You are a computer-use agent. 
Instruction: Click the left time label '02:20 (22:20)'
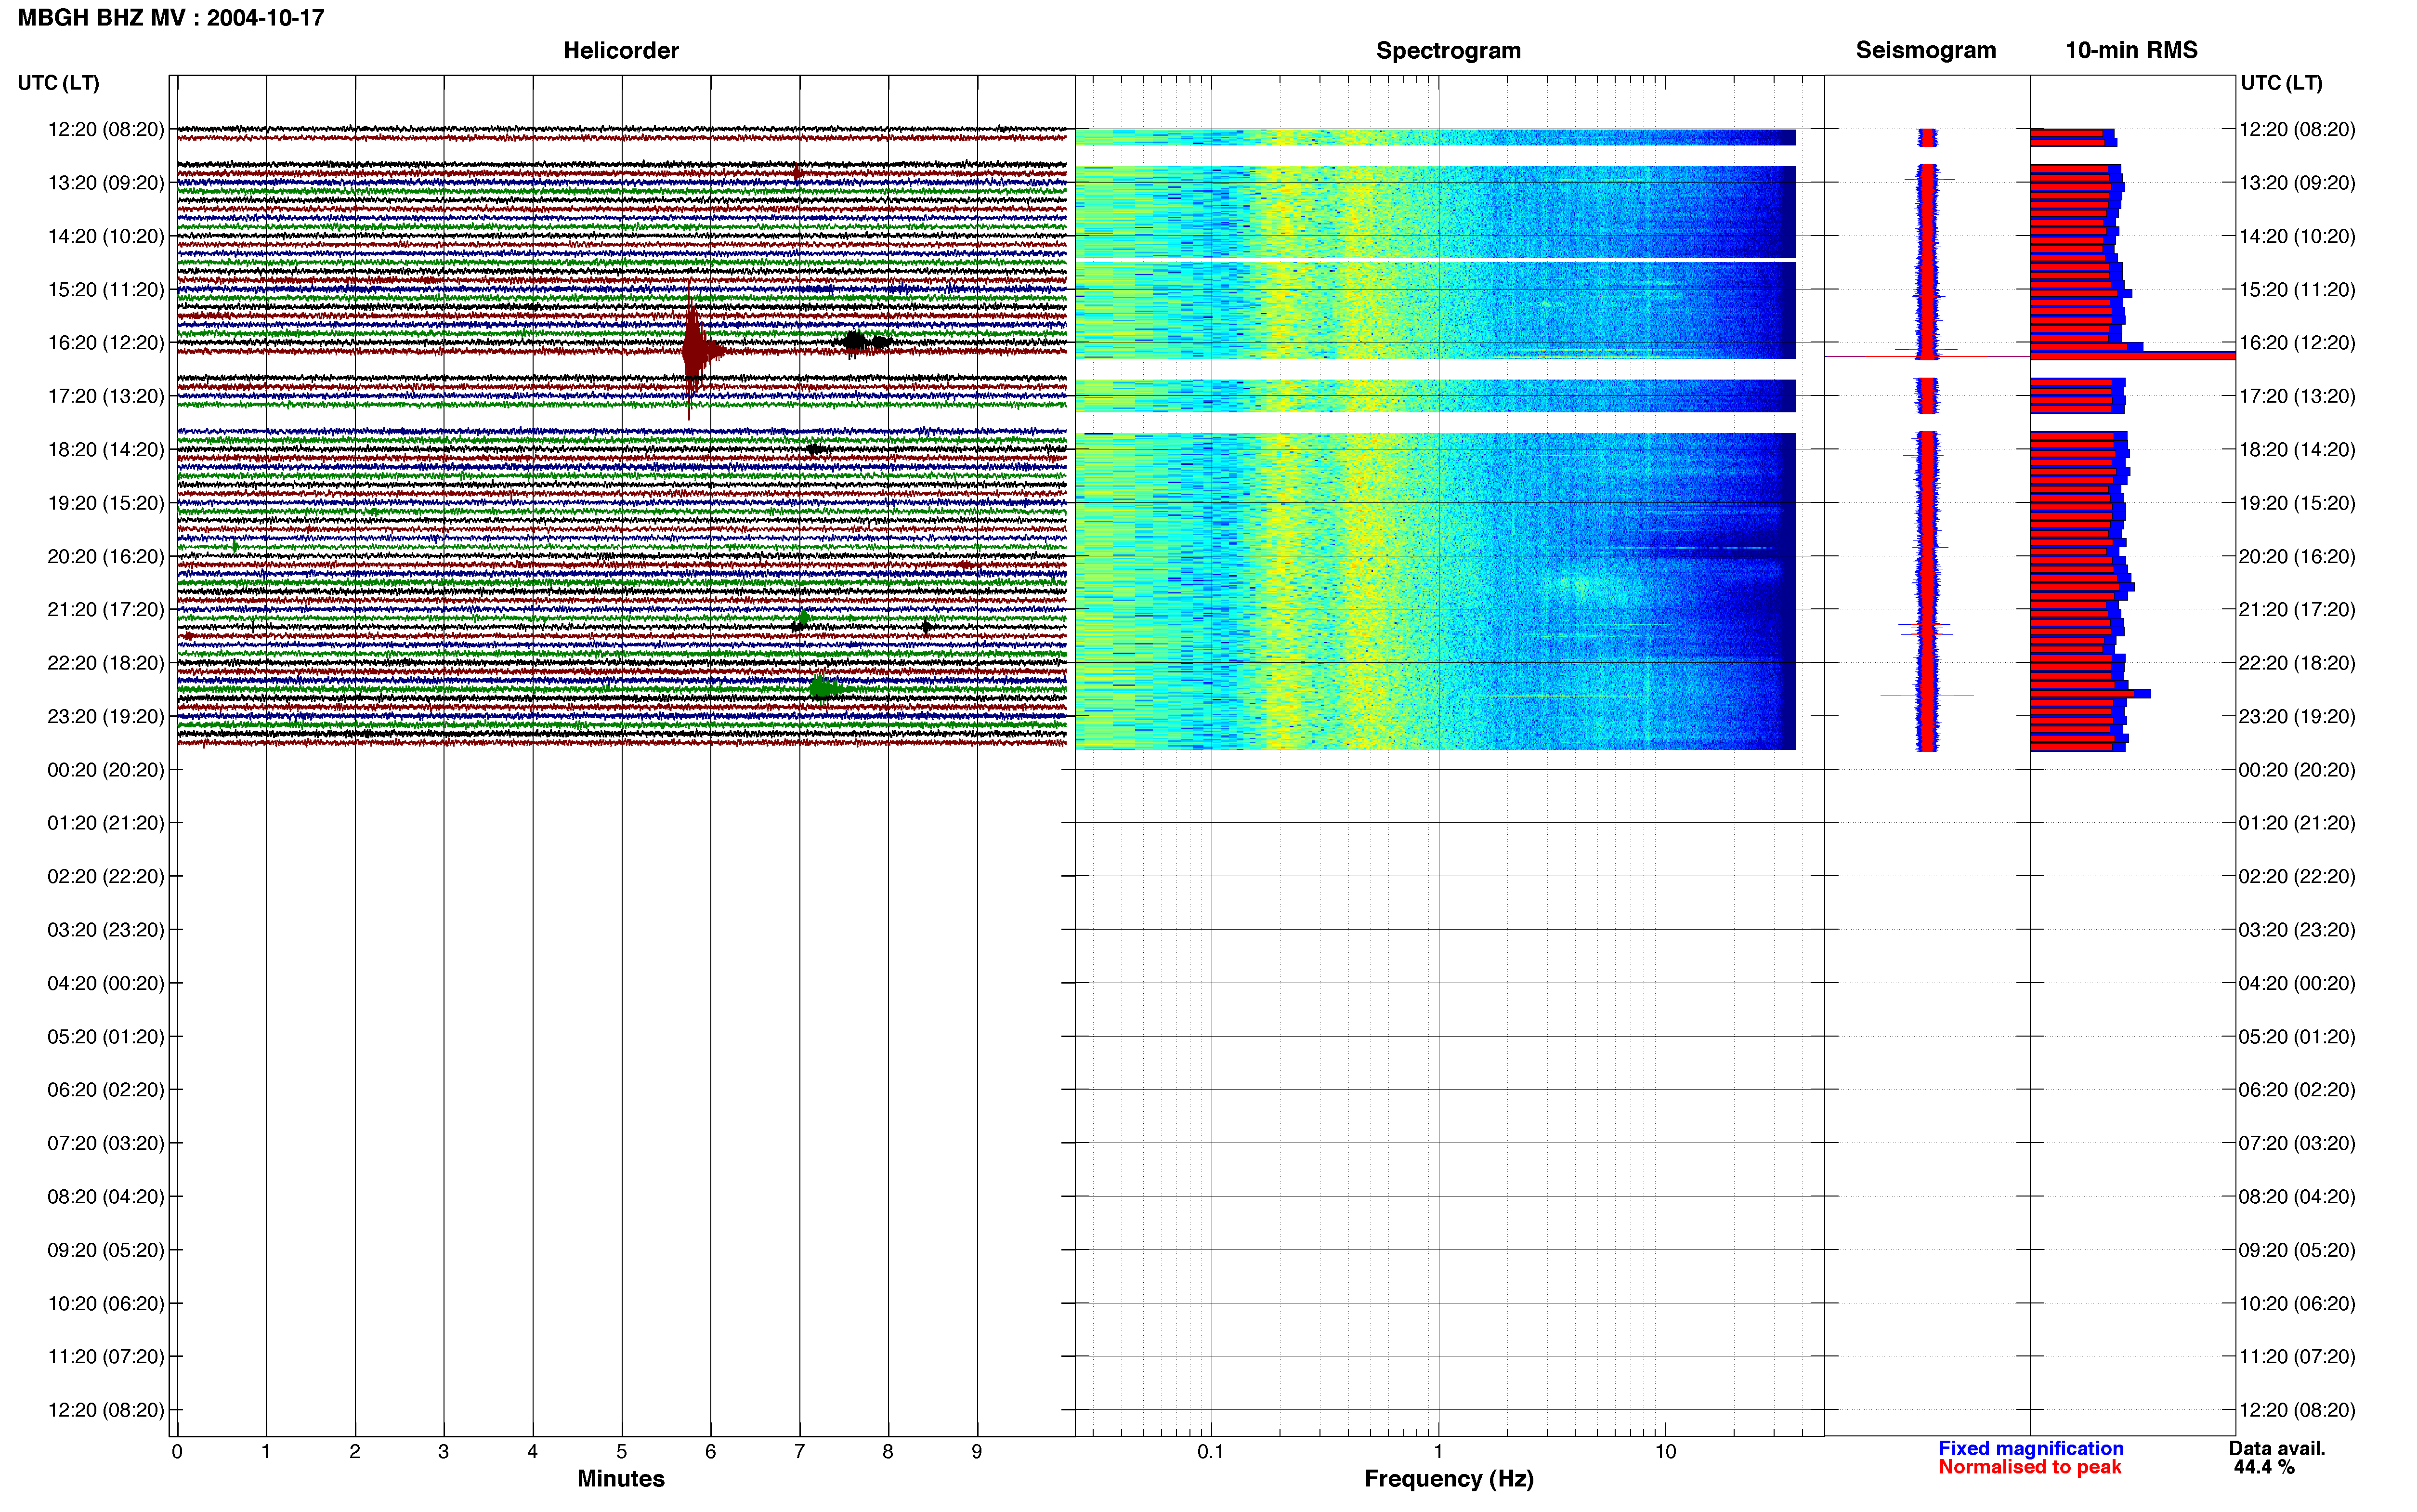106,876
